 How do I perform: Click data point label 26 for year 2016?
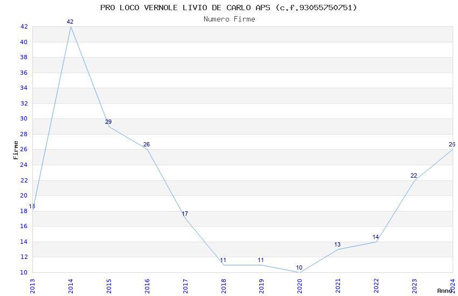tap(147, 144)
